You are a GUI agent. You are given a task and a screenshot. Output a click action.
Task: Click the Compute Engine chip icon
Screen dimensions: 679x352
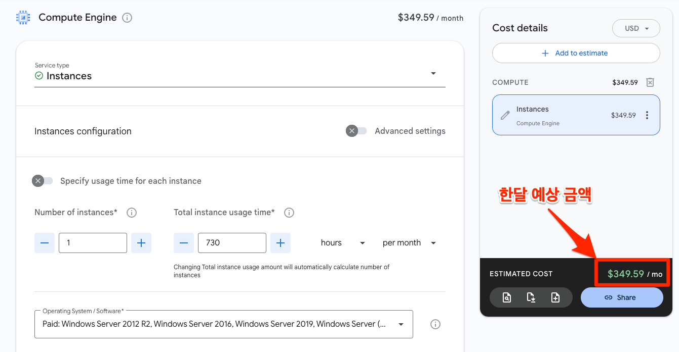pos(23,18)
